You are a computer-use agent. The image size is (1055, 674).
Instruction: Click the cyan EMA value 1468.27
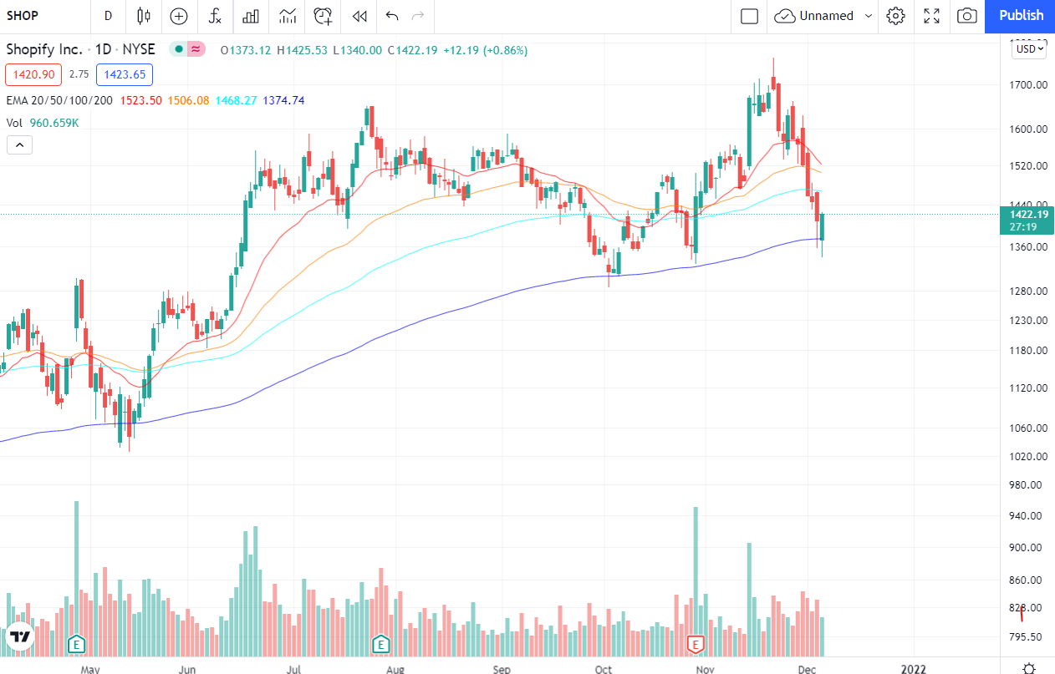[x=236, y=100]
